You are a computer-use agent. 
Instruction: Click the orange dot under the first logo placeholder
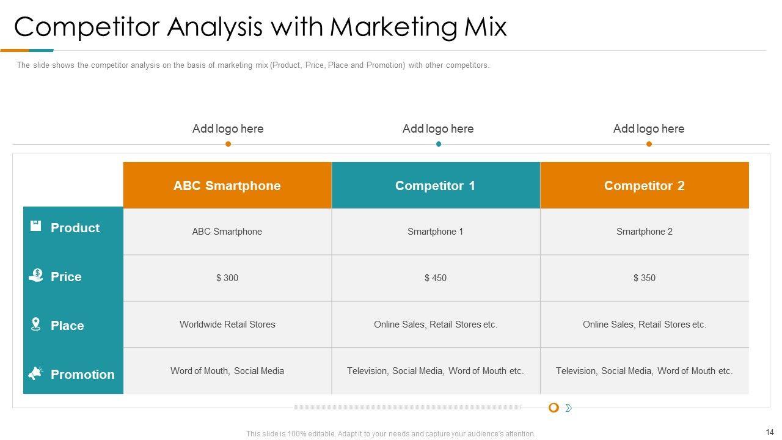click(x=228, y=144)
